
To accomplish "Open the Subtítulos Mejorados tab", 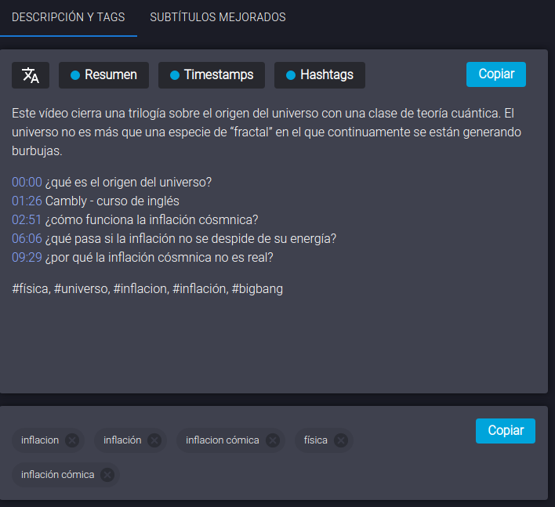I will point(218,17).
